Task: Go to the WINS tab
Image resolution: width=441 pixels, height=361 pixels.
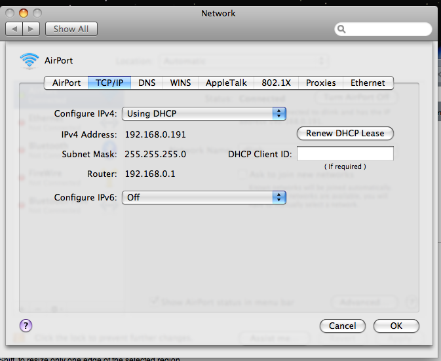Action: coord(181,83)
